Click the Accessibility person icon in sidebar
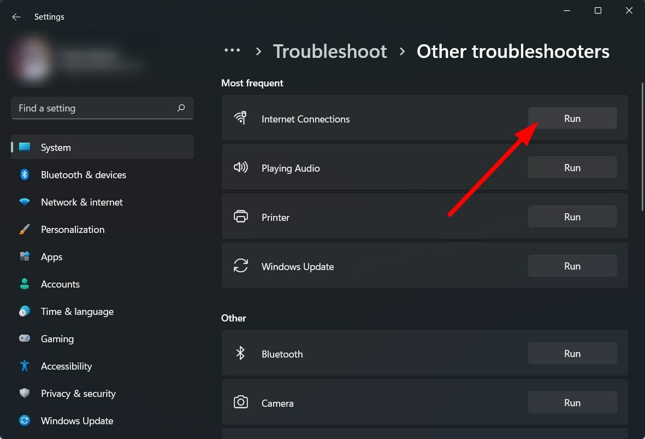The height and width of the screenshot is (439, 645). pos(25,366)
